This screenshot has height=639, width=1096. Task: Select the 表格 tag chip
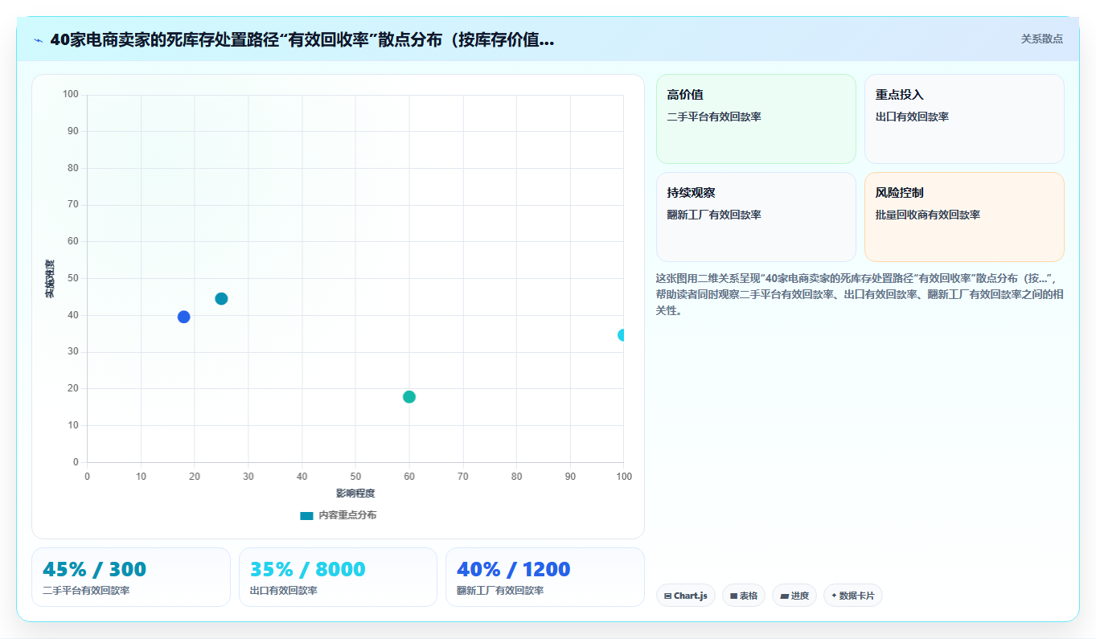(744, 596)
